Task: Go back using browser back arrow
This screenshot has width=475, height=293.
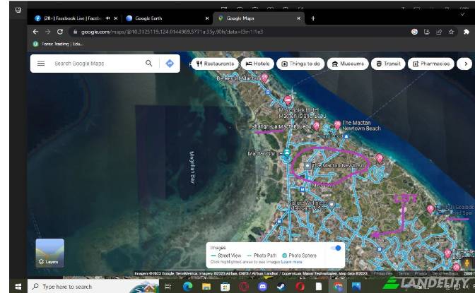Action: coord(35,32)
